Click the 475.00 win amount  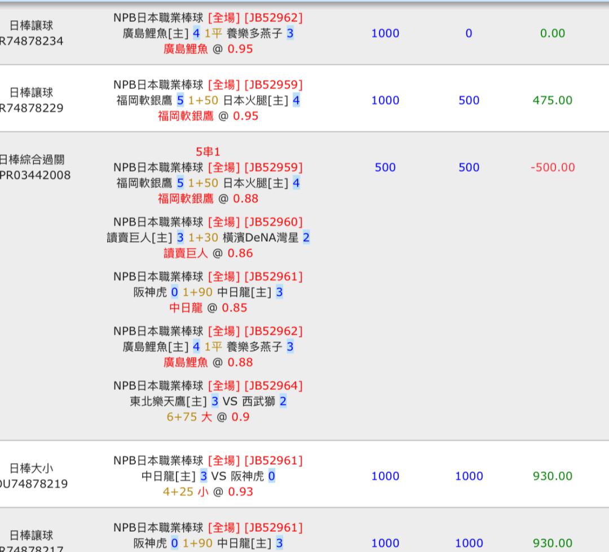[x=552, y=100]
